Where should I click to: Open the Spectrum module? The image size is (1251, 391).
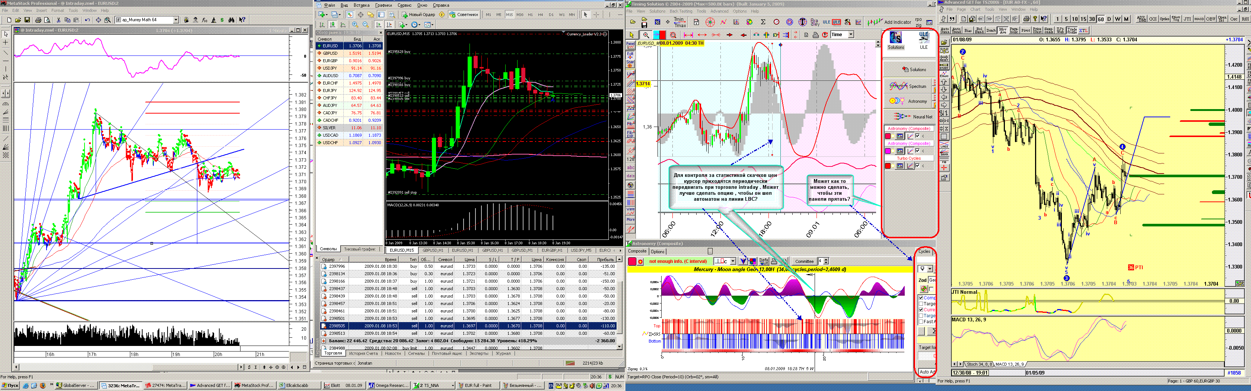pyautogui.click(x=908, y=86)
